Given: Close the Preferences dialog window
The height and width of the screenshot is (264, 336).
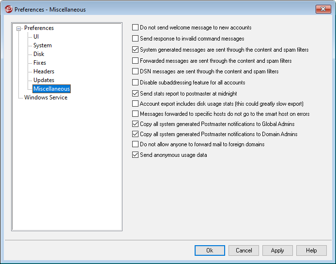Looking at the screenshot, I should point(323,9).
